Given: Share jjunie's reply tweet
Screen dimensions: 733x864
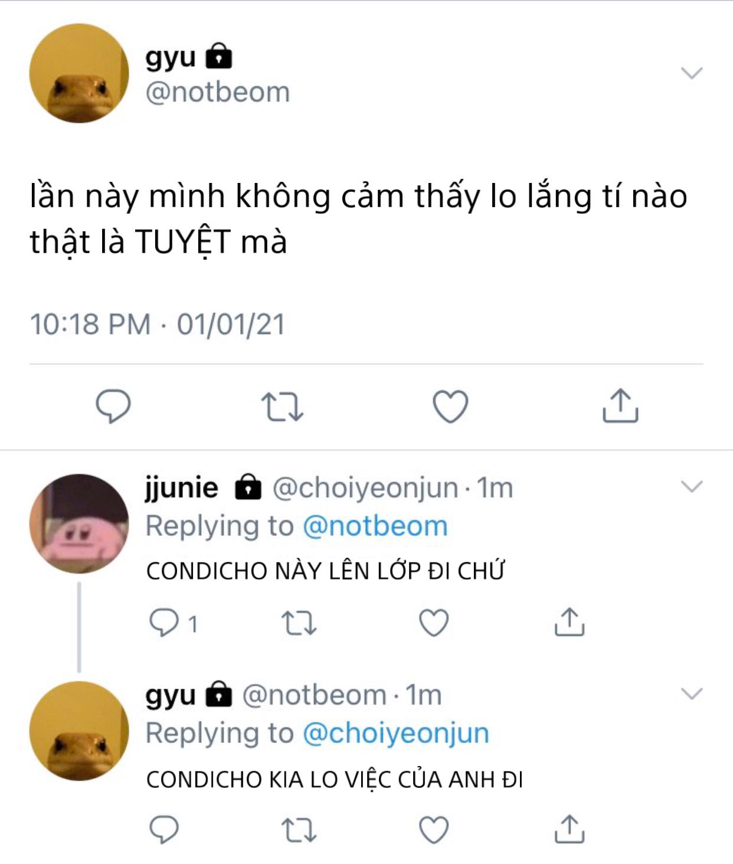Looking at the screenshot, I should tap(569, 622).
